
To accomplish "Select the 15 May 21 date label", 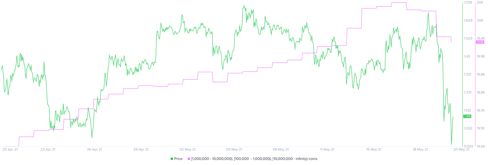I will click(x=374, y=149).
